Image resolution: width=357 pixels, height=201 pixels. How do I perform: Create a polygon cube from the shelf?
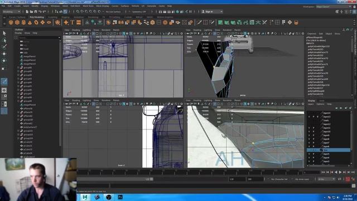(17, 22)
